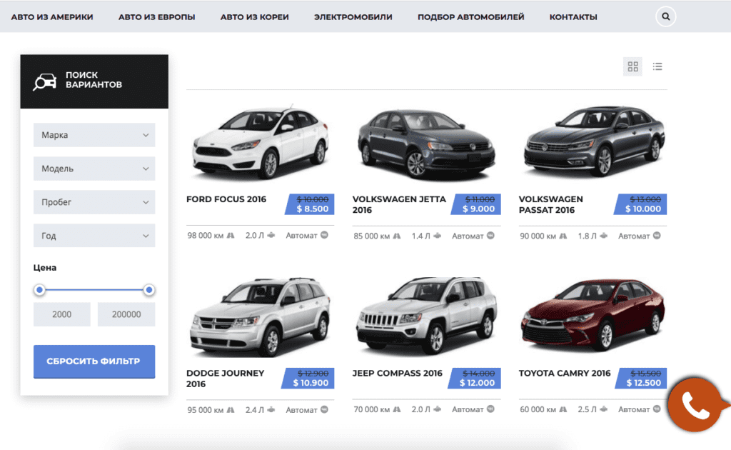This screenshot has height=450, width=731.
Task: Click the transmission icon under Toyota Camry
Action: pos(656,409)
